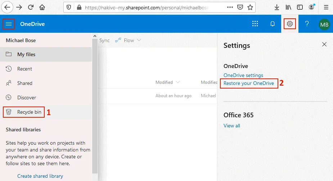
Task: Click the address bar URL field
Action: [148, 7]
